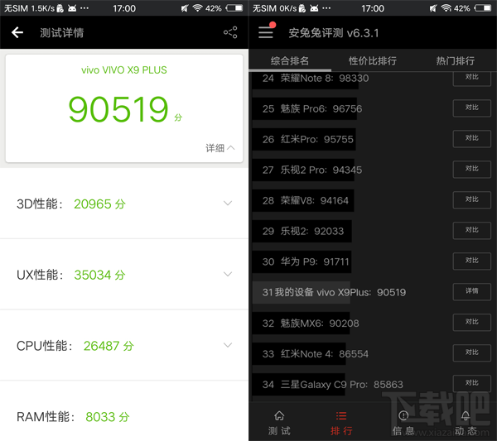Tap the share icon in header
The image size is (497, 441).
tap(230, 32)
